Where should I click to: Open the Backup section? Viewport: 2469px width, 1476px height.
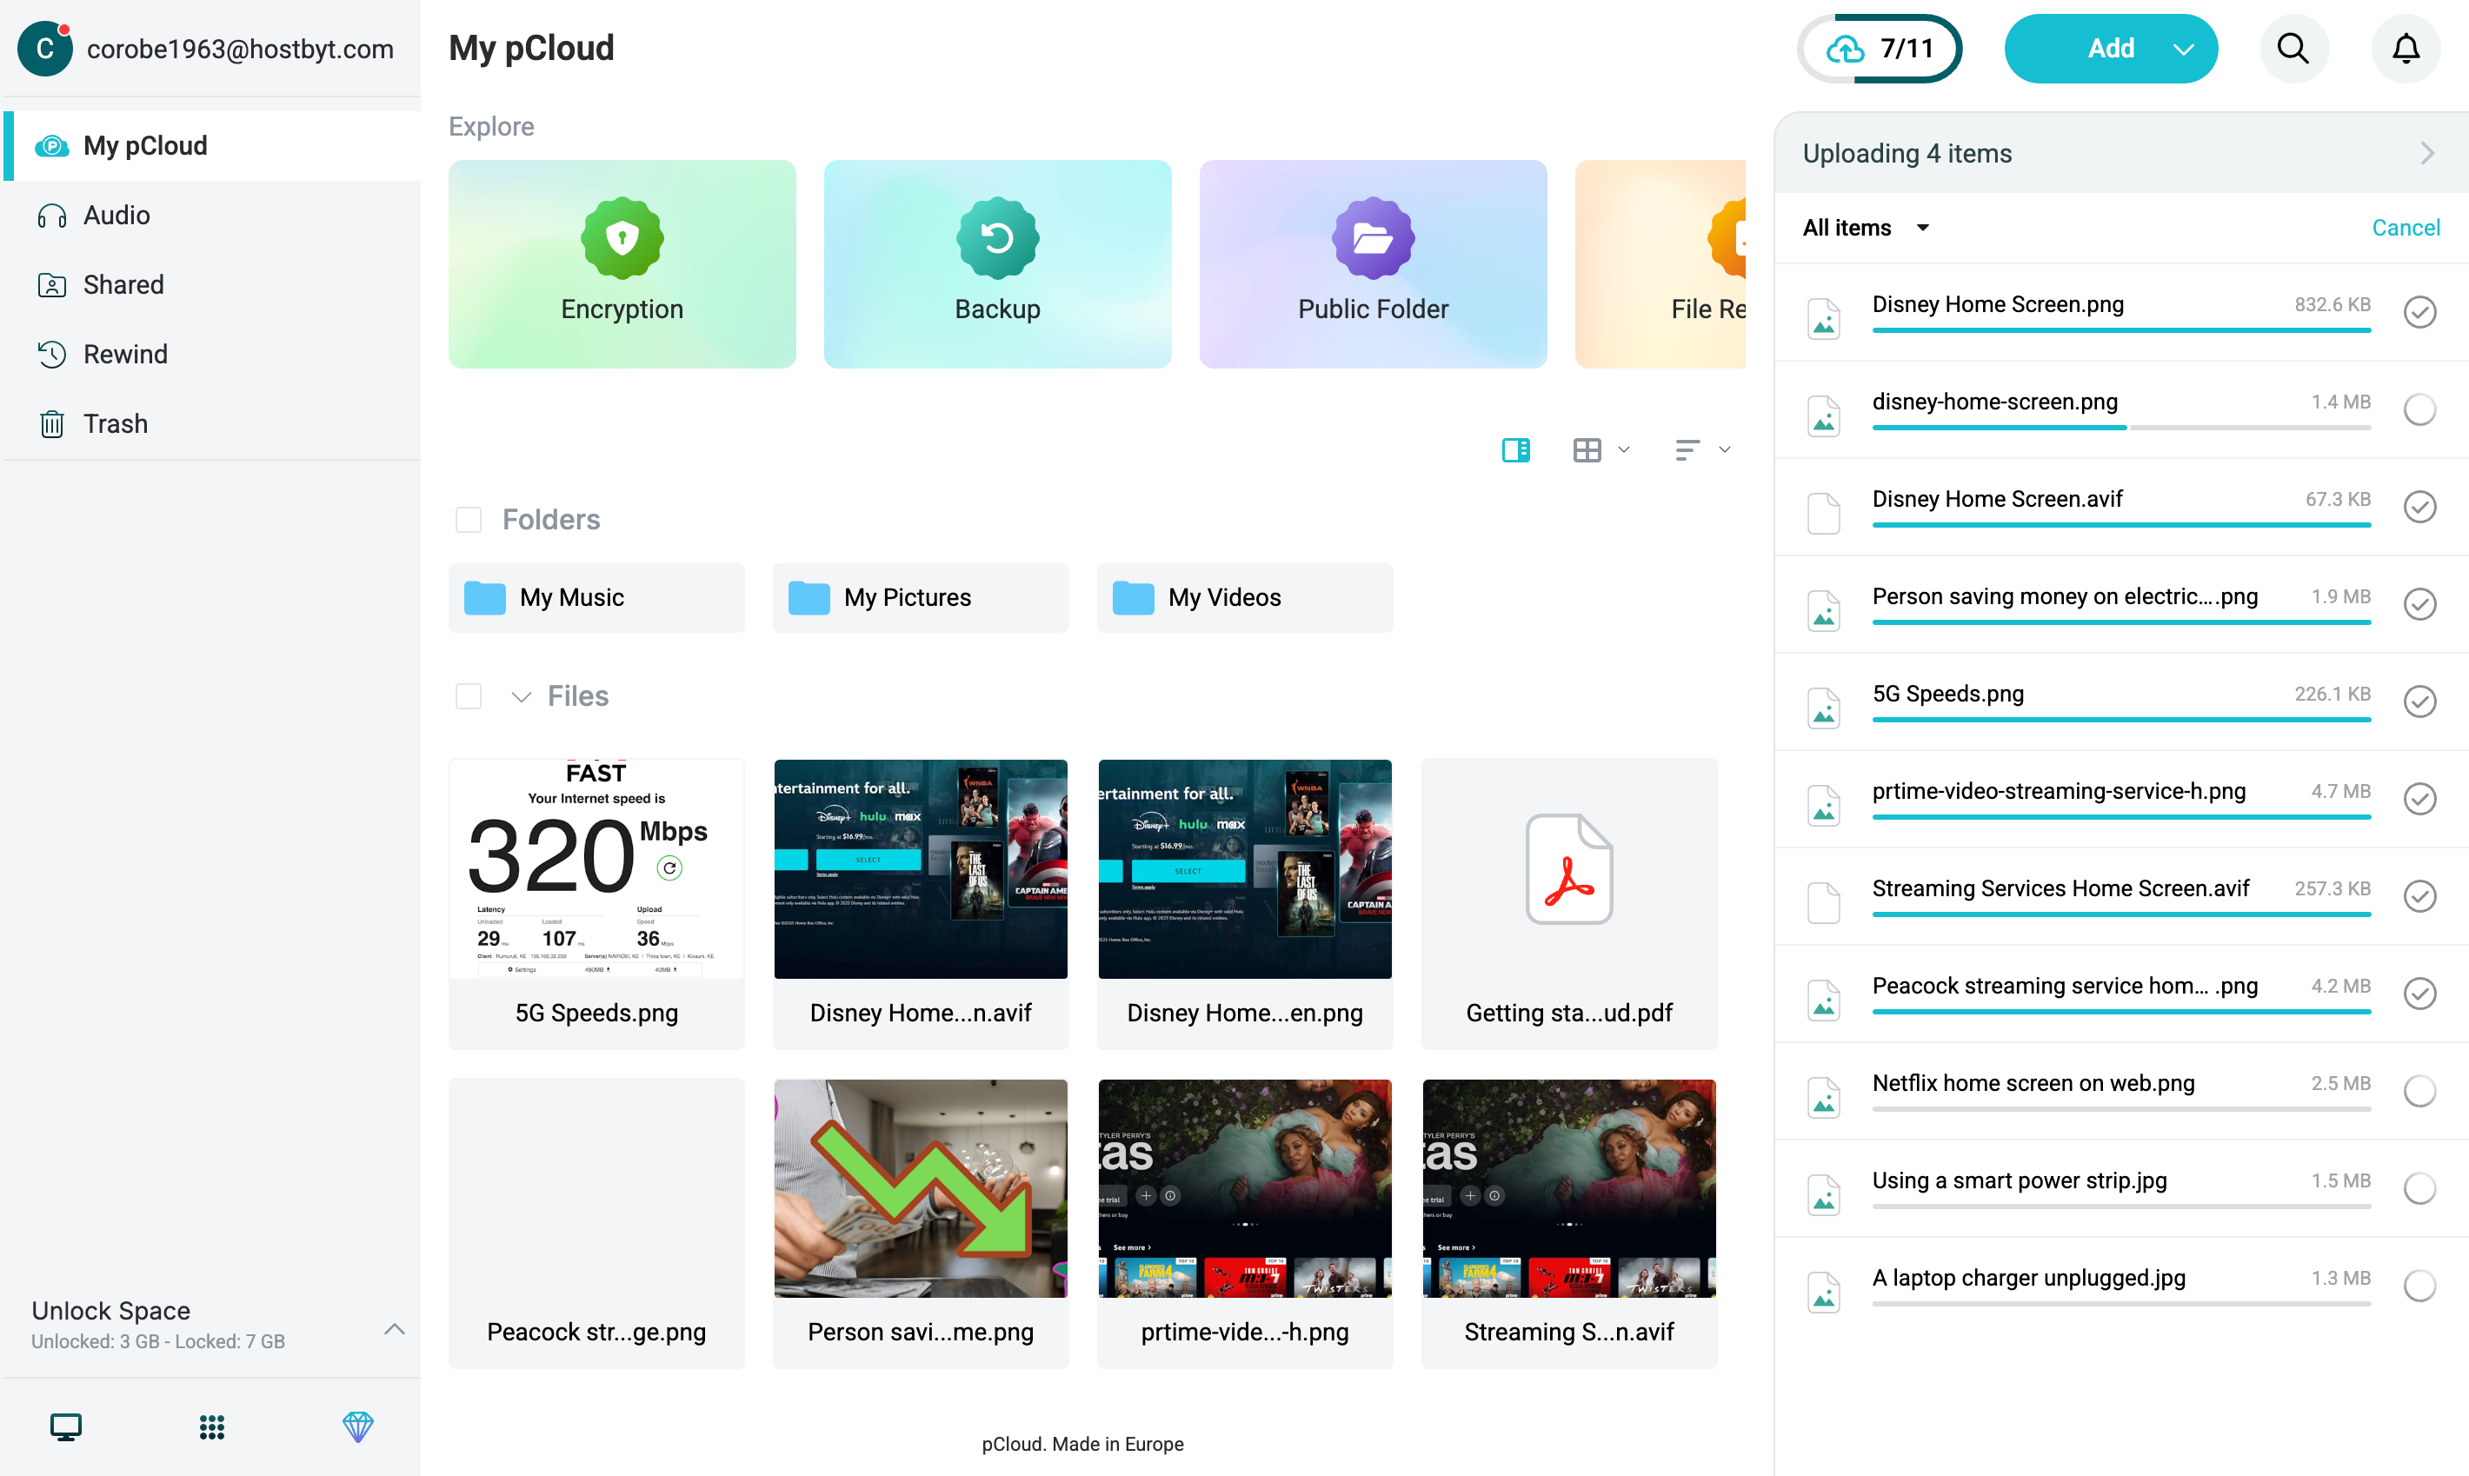pos(997,263)
